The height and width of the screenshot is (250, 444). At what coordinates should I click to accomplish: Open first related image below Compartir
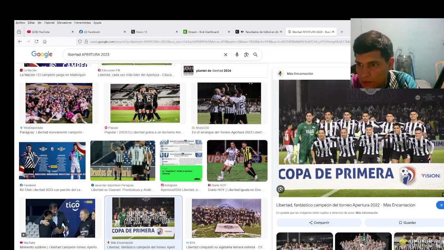(305, 241)
